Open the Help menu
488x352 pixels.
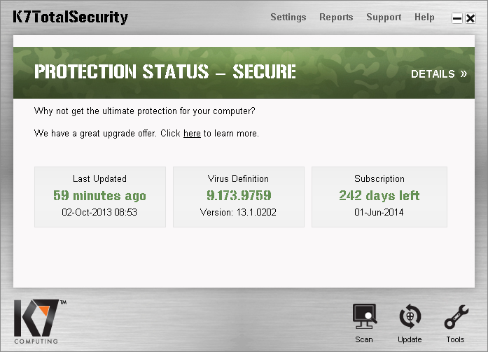424,17
